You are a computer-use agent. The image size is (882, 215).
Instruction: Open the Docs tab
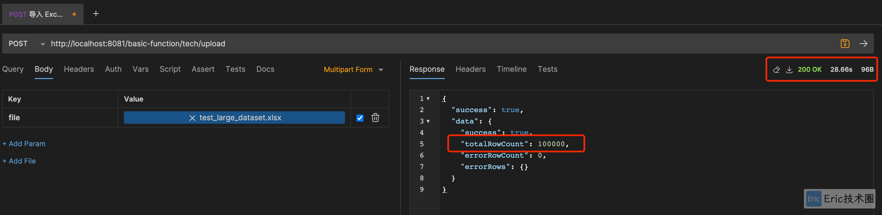point(265,69)
